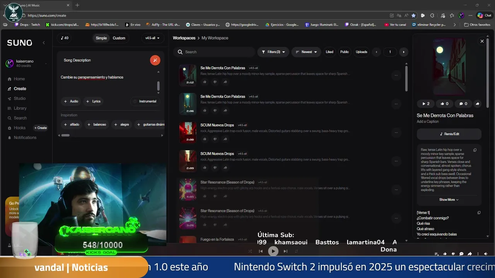This screenshot has height=278, width=495.
Task: Open the Drops - Twitch bookmark
Action: click(x=27, y=25)
